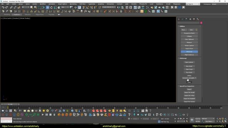Image resolution: width=228 pixels, height=128 pixels.
Task: Click the pink object color swatch
Action: coord(201,23)
